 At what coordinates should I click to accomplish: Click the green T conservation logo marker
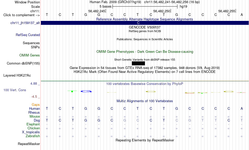click(x=72, y=91)
